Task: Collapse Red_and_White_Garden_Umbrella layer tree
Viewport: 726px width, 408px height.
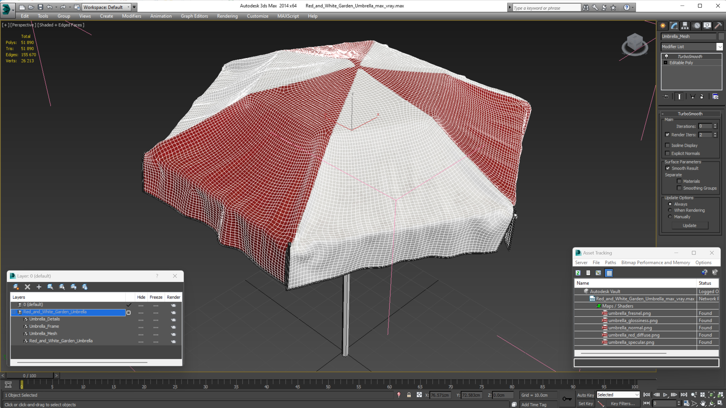Action: (x=13, y=312)
